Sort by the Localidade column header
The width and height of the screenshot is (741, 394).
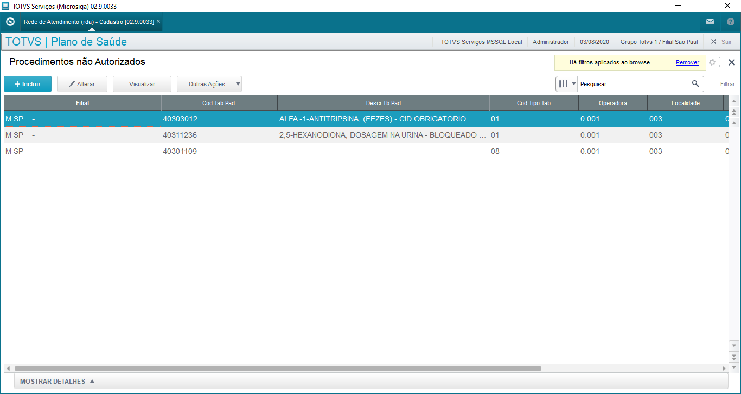686,103
